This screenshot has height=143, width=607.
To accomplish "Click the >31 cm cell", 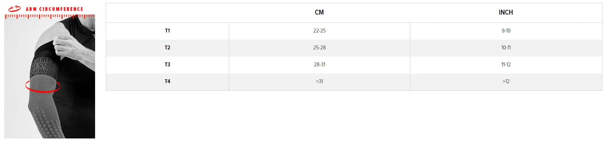I will point(319,82).
